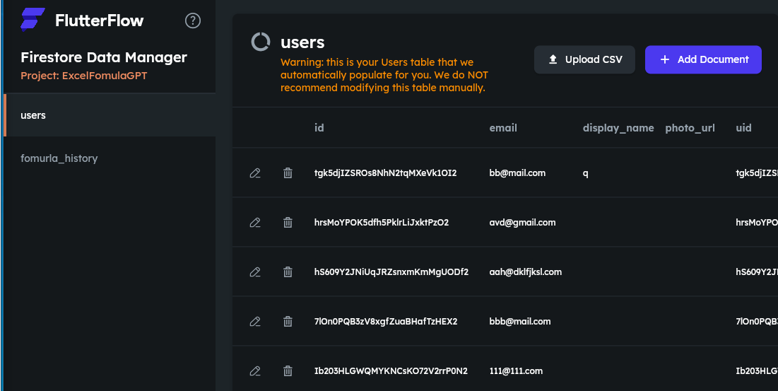Click the bbb@mail.com email cell
Viewport: 778px width, 391px height.
click(520, 322)
